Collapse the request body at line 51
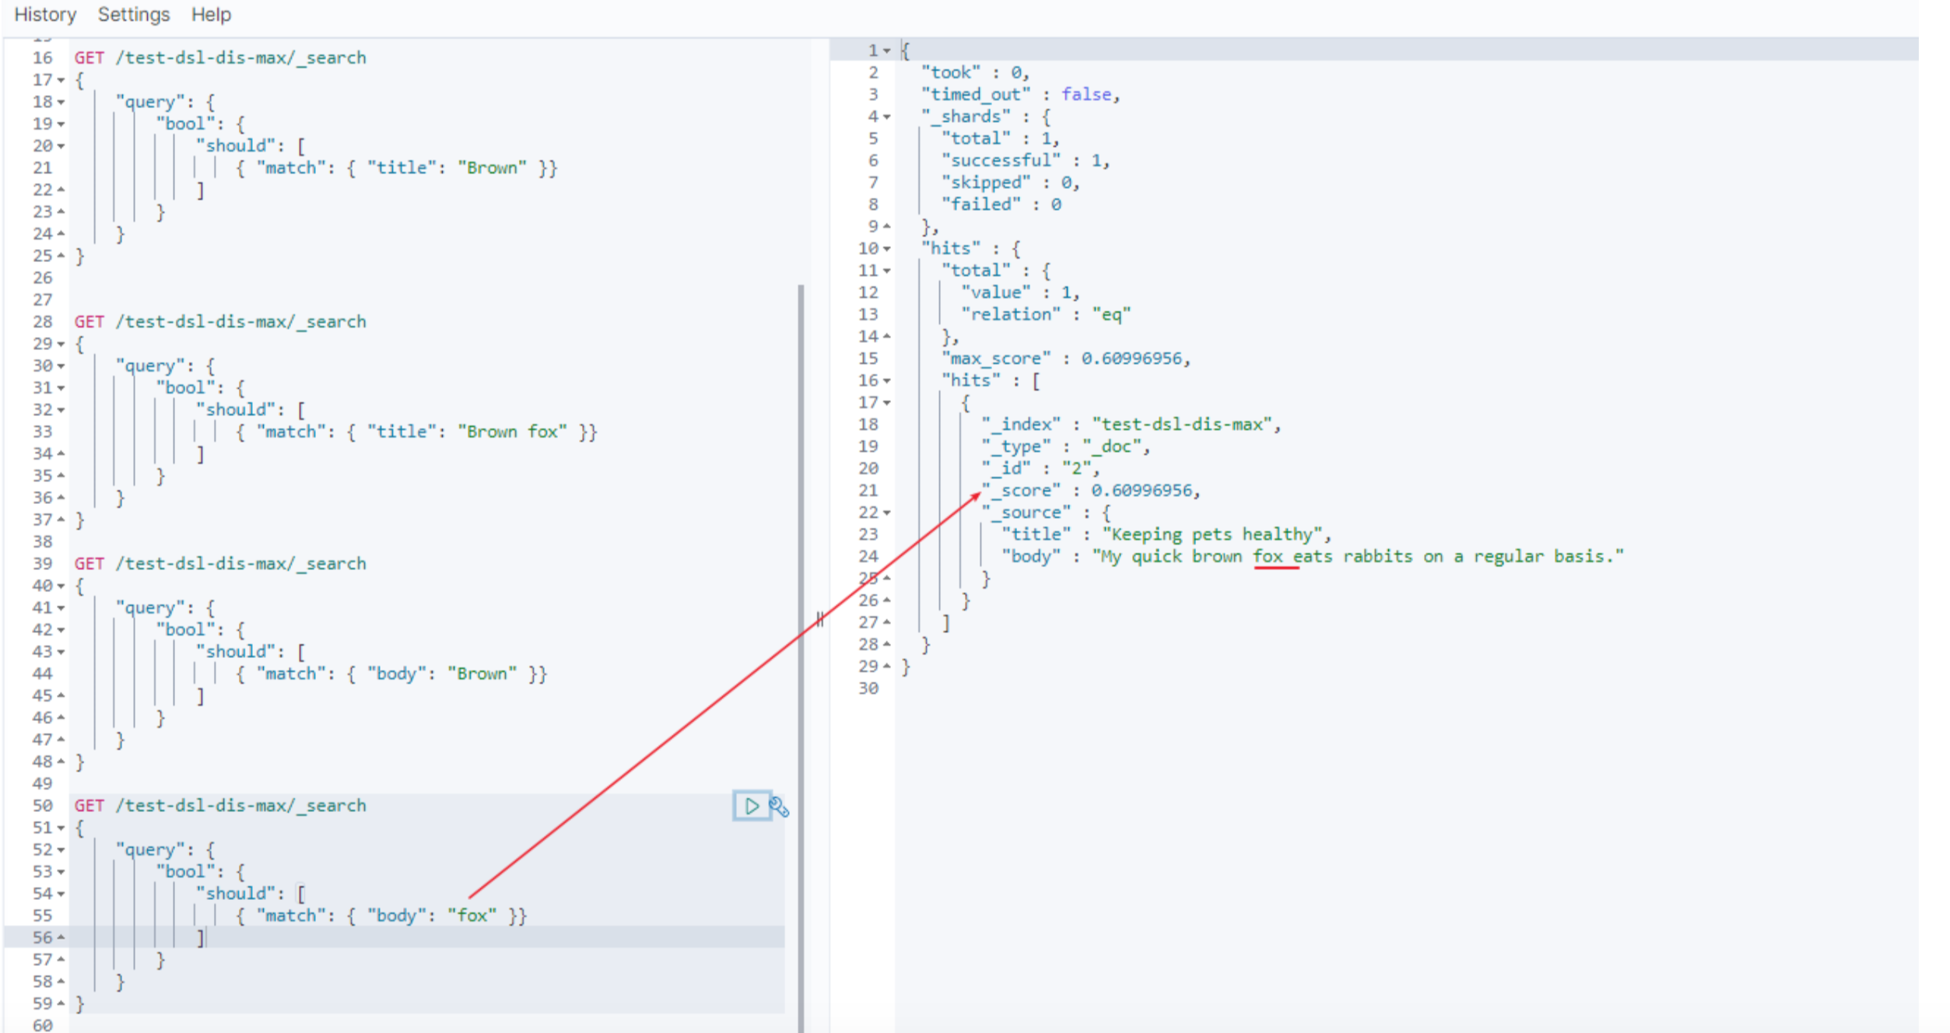Image resolution: width=1950 pixels, height=1033 pixels. coord(61,828)
